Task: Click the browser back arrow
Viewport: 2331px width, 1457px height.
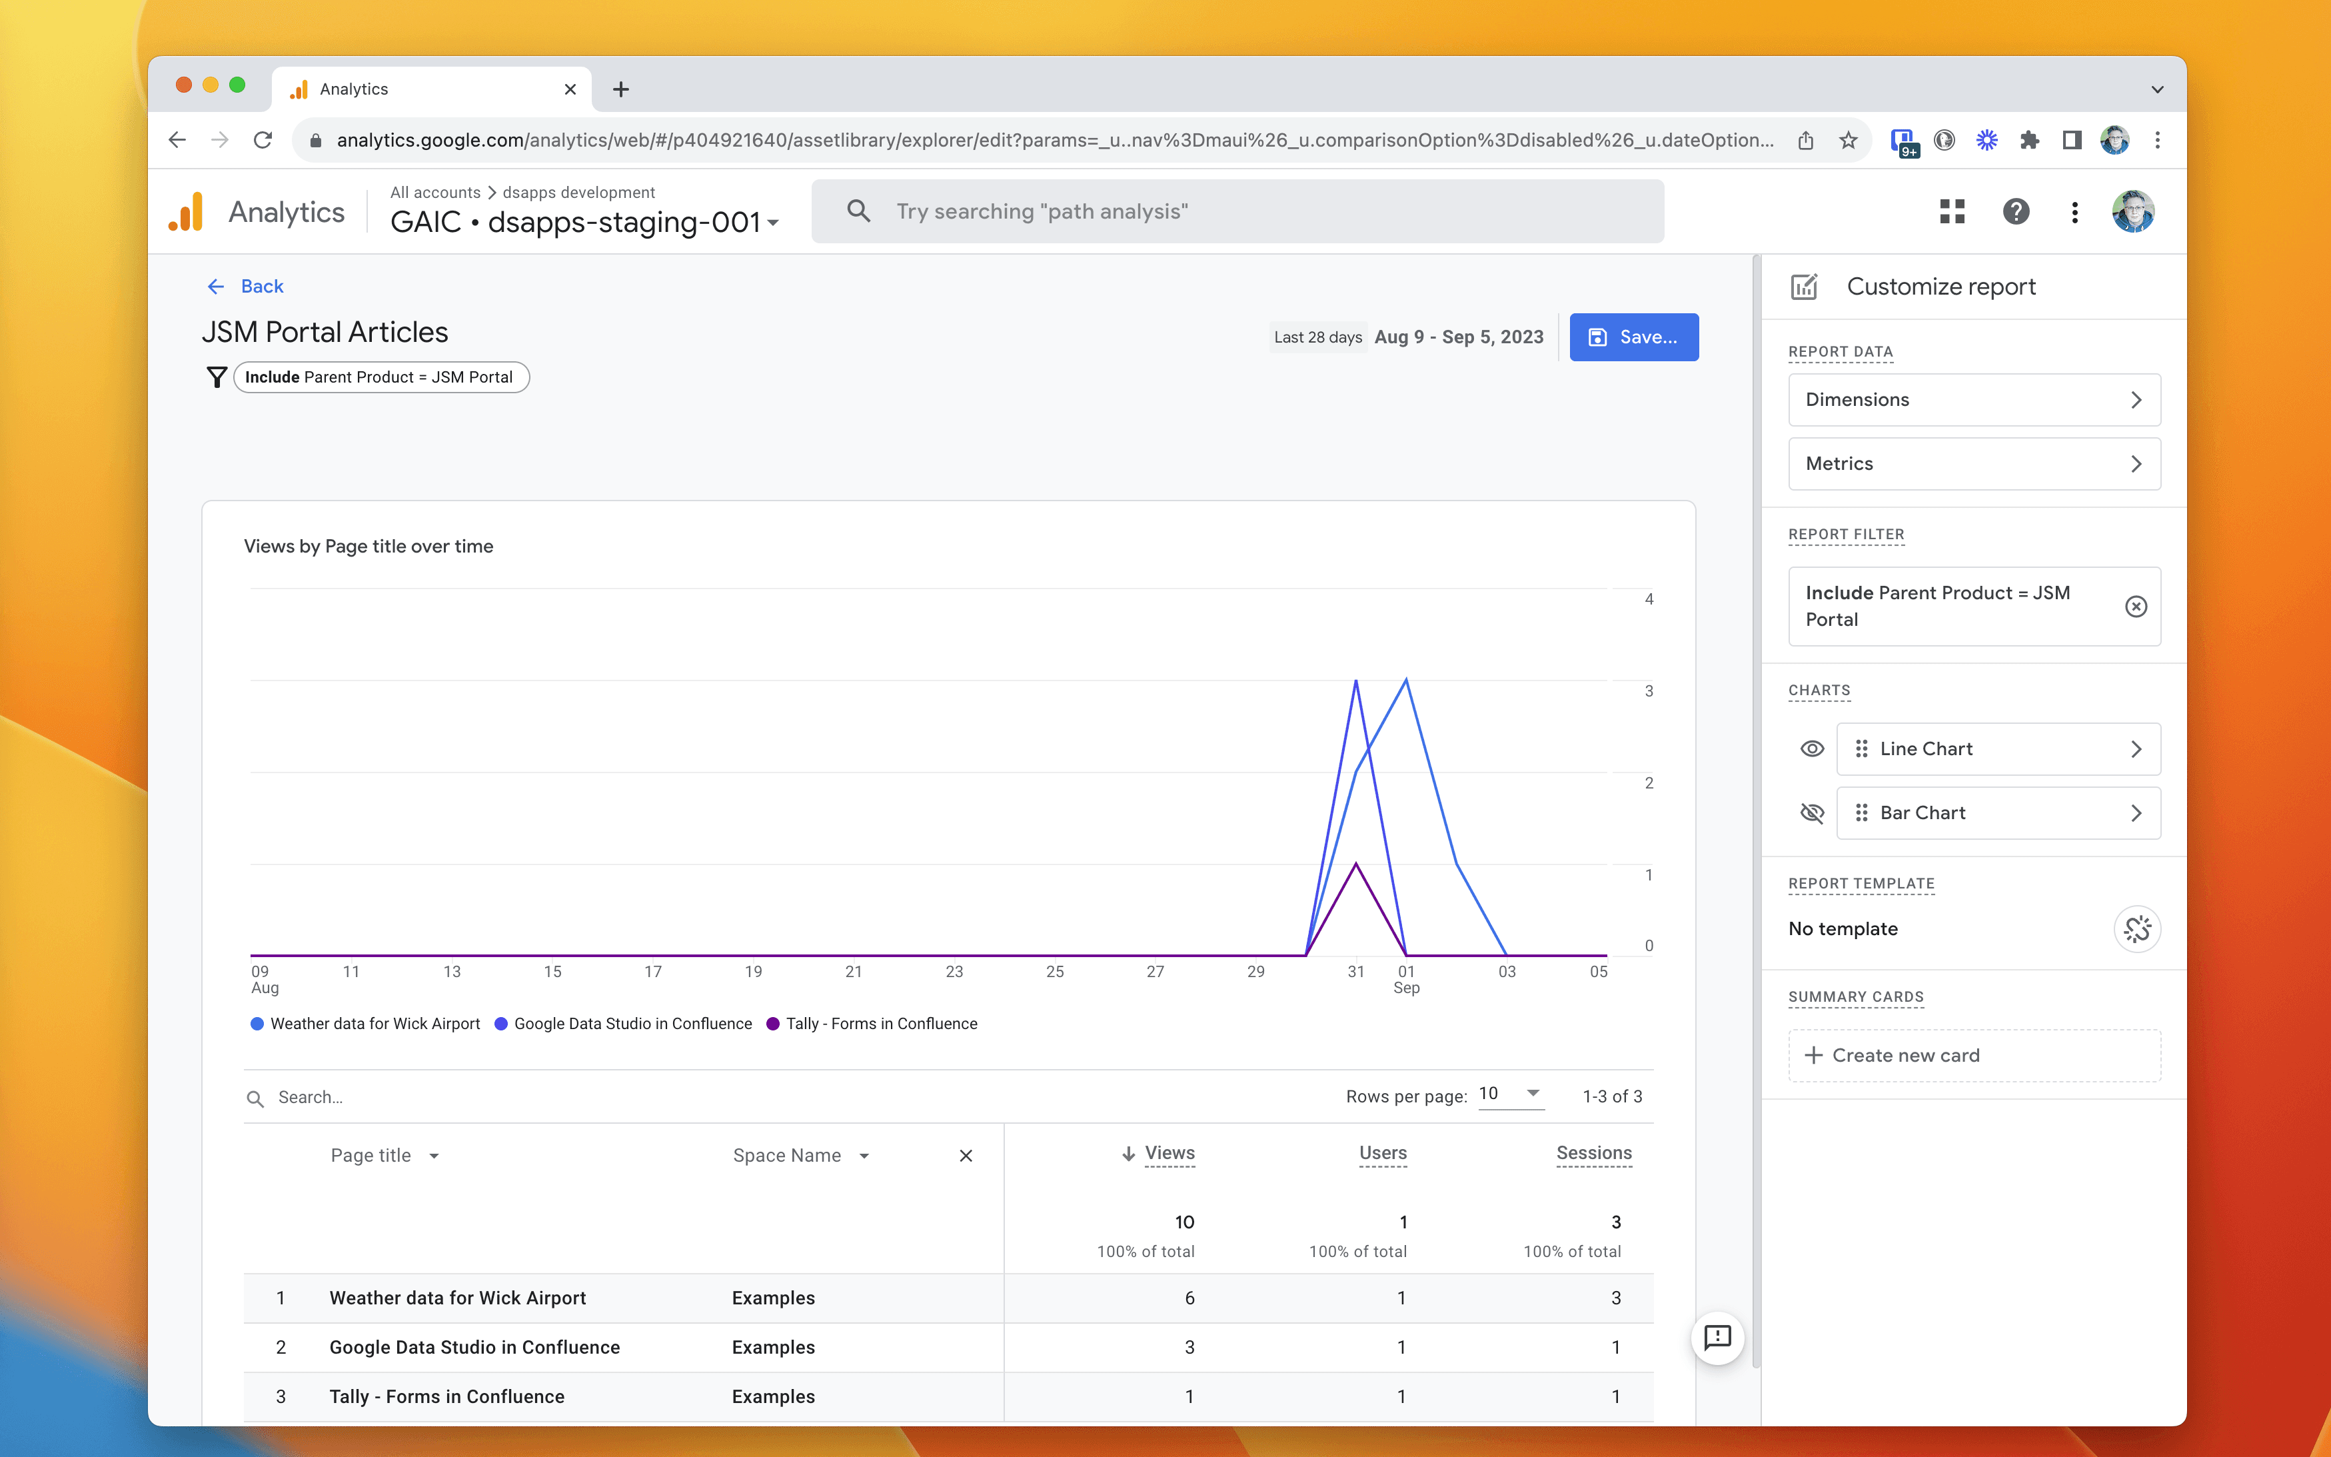Action: coord(177,141)
